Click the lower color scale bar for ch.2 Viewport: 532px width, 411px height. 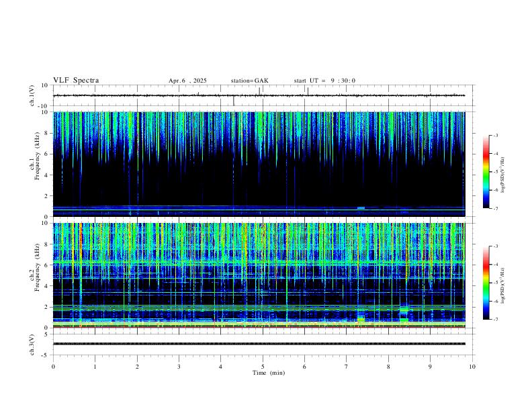tap(486, 283)
